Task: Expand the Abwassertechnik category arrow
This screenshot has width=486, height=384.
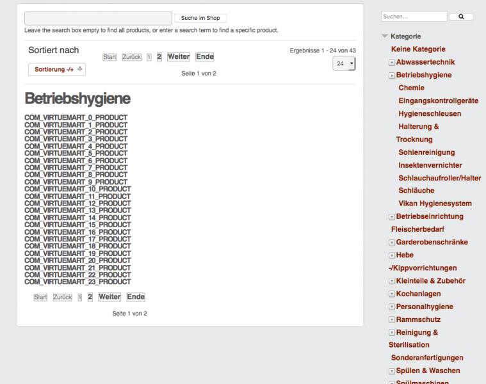Action: 392,62
